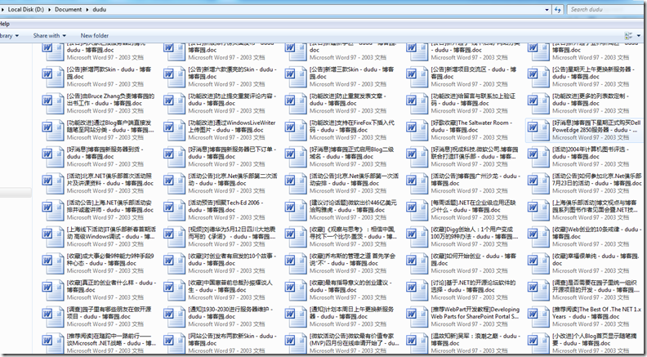Select icon of [好消息]博客园新服务器到货 file
647x357 pixels.
pyautogui.click(x=53, y=158)
